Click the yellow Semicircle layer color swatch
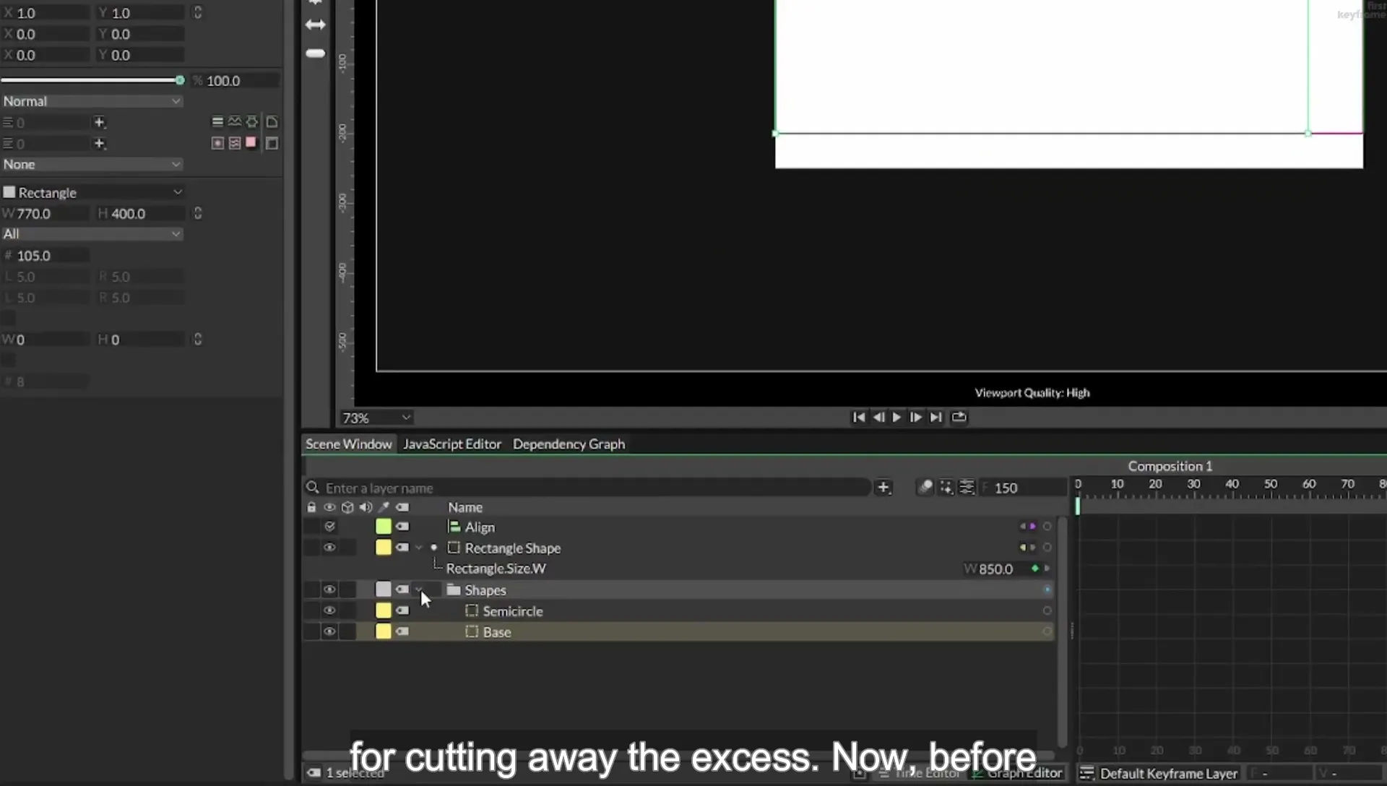 click(384, 610)
